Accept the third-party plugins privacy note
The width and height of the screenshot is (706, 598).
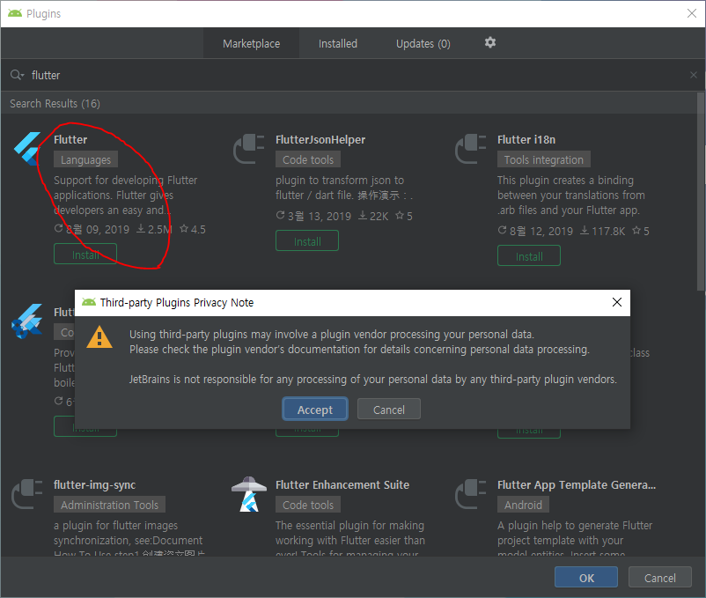[x=315, y=410]
